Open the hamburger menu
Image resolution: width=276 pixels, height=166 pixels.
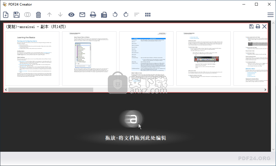[x=270, y=15]
